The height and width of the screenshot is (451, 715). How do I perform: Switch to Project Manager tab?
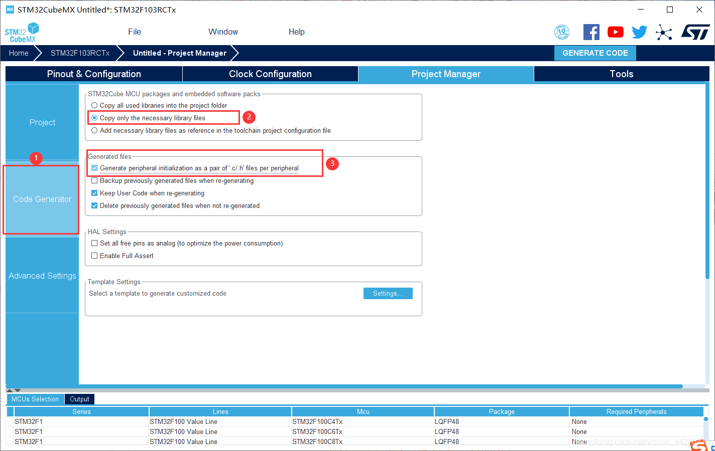[x=446, y=74]
